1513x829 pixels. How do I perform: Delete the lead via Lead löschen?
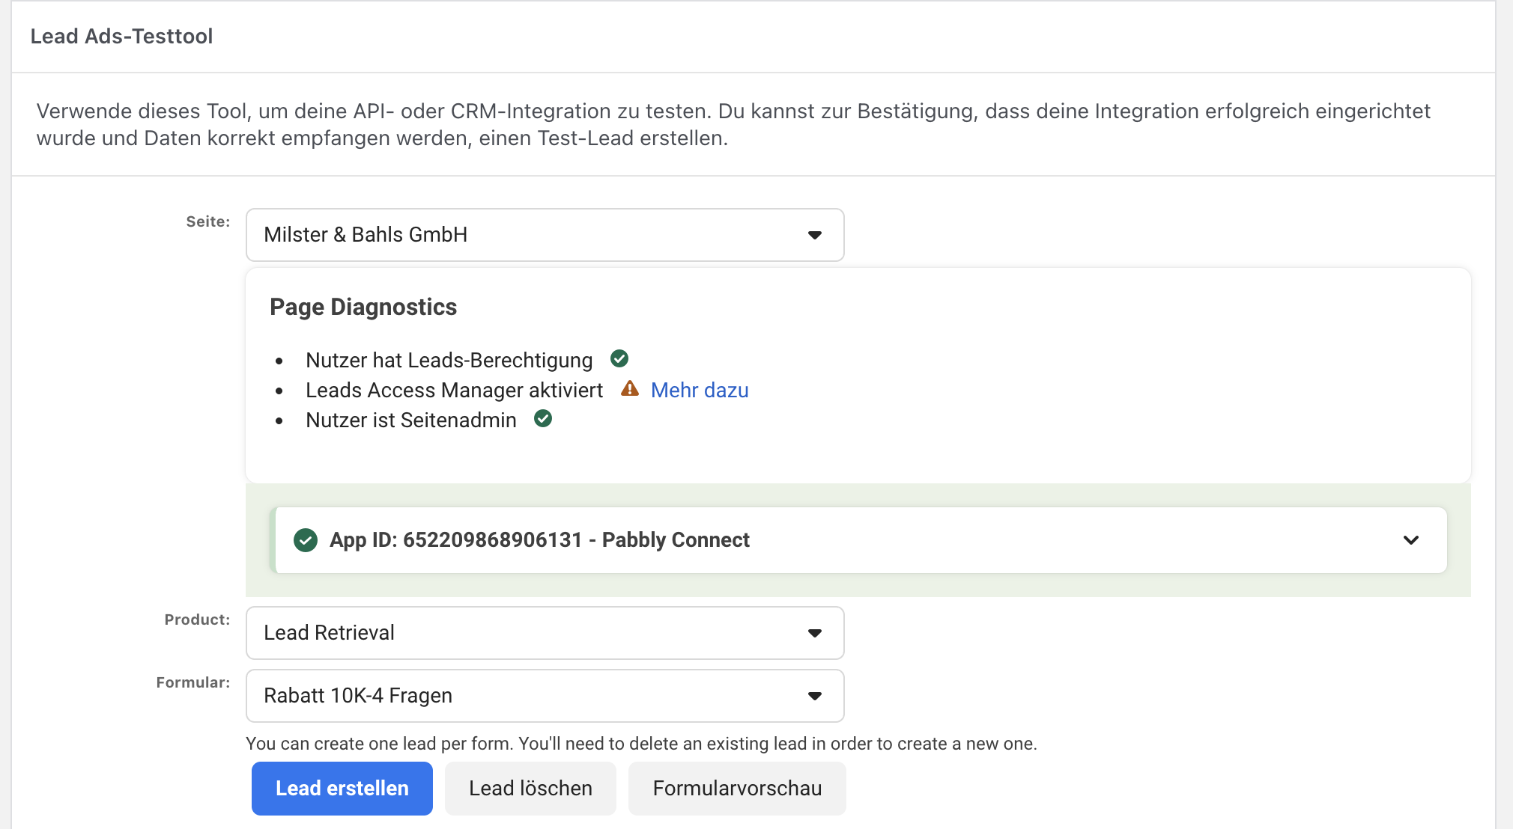pyautogui.click(x=530, y=789)
